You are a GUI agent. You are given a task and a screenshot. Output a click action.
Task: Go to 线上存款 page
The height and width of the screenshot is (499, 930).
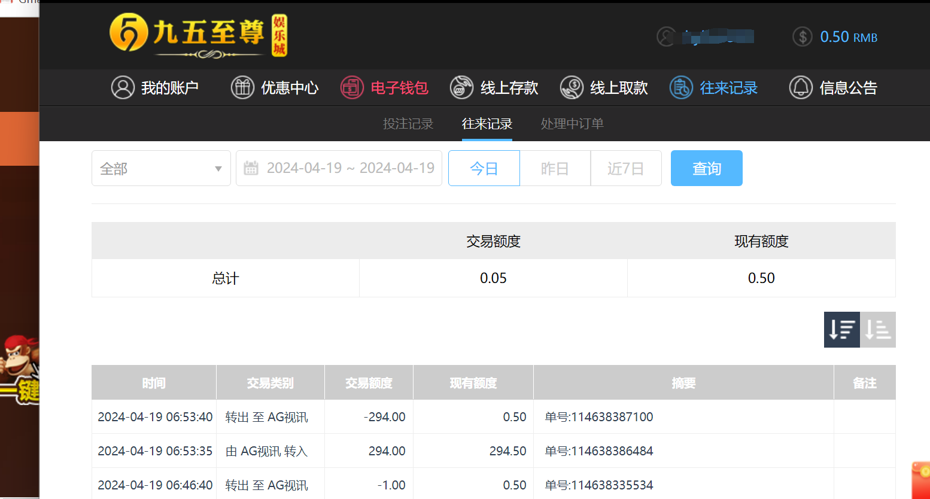494,88
